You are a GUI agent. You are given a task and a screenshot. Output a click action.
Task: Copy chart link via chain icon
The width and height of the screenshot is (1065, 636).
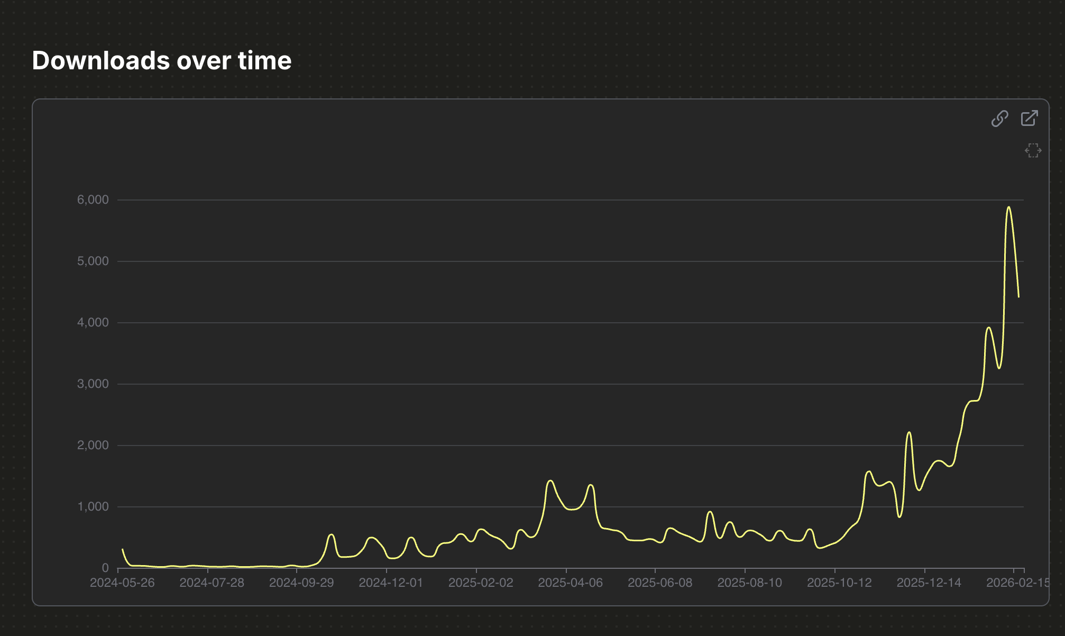click(999, 119)
